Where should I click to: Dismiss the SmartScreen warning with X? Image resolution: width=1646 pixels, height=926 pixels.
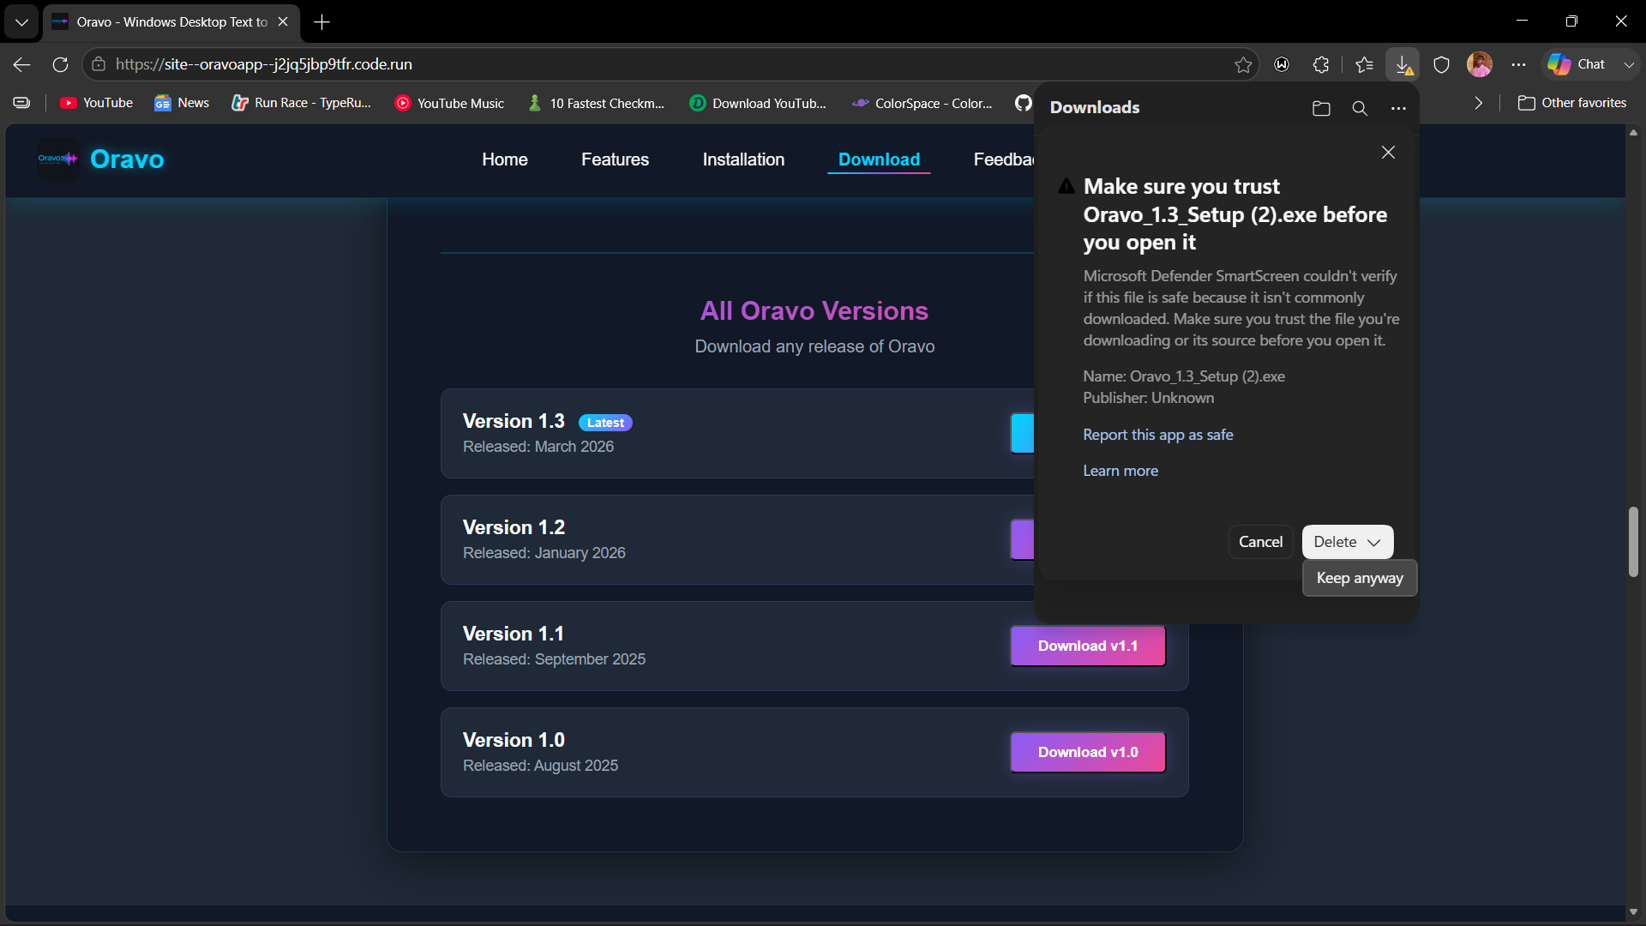(x=1388, y=153)
